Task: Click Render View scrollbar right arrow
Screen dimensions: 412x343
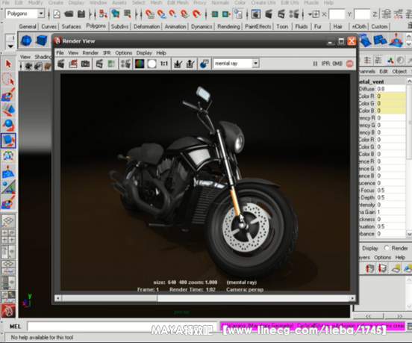Action: (x=352, y=298)
